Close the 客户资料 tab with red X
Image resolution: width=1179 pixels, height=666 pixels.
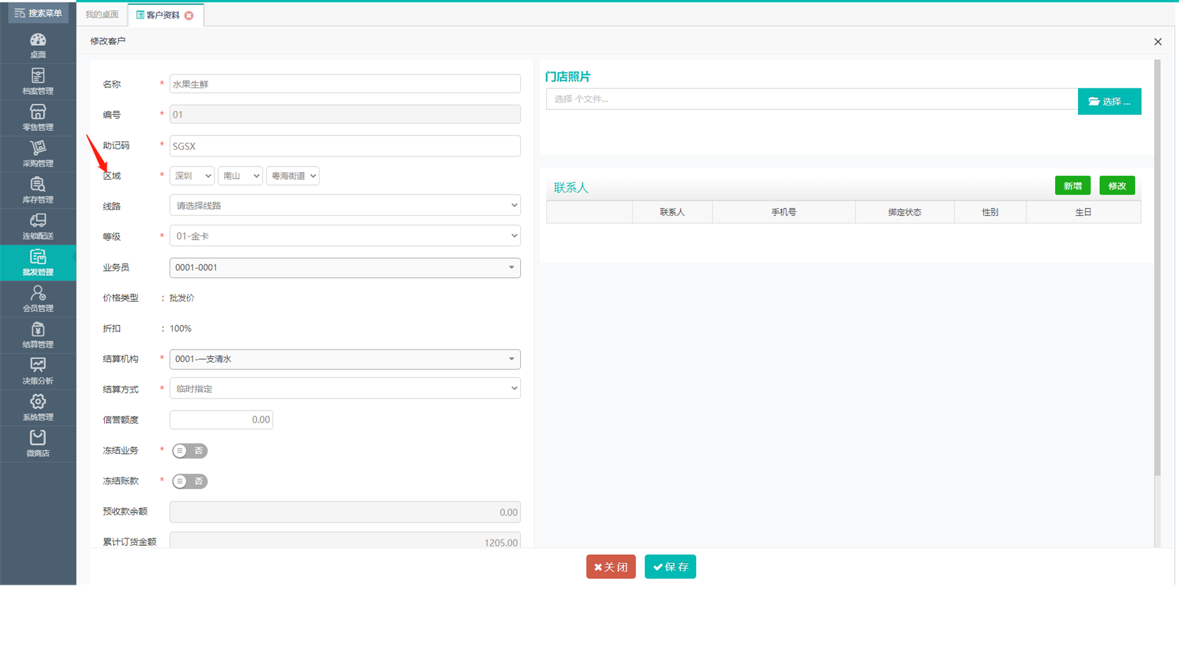[x=189, y=15]
